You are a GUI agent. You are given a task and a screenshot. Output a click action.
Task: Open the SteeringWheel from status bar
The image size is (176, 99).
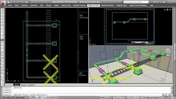point(120,98)
